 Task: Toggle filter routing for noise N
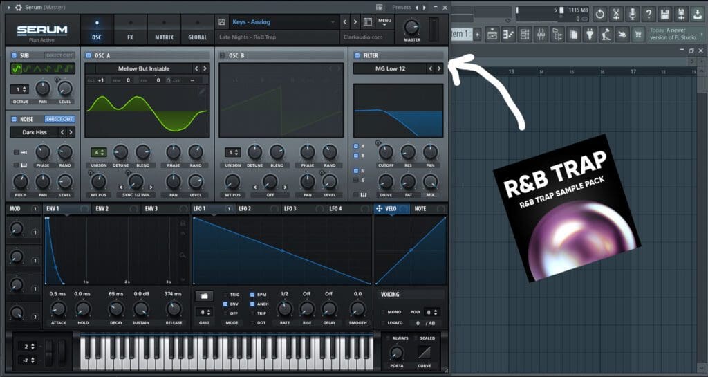(356, 171)
